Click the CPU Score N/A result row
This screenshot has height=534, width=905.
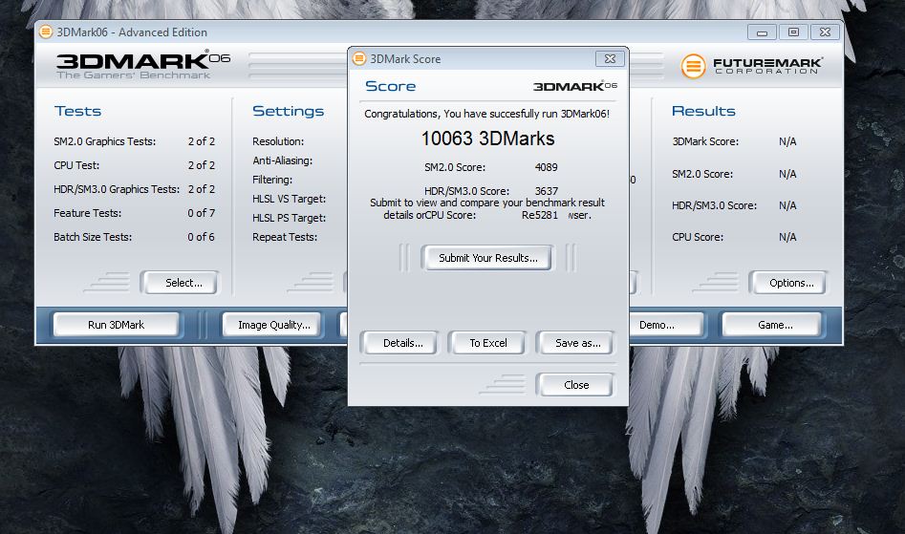click(734, 237)
